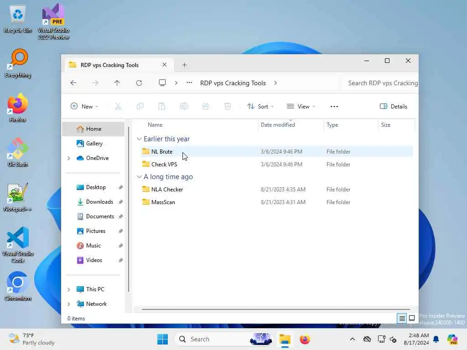Open File Explorer from the taskbar
467x350 pixels.
[285, 339]
